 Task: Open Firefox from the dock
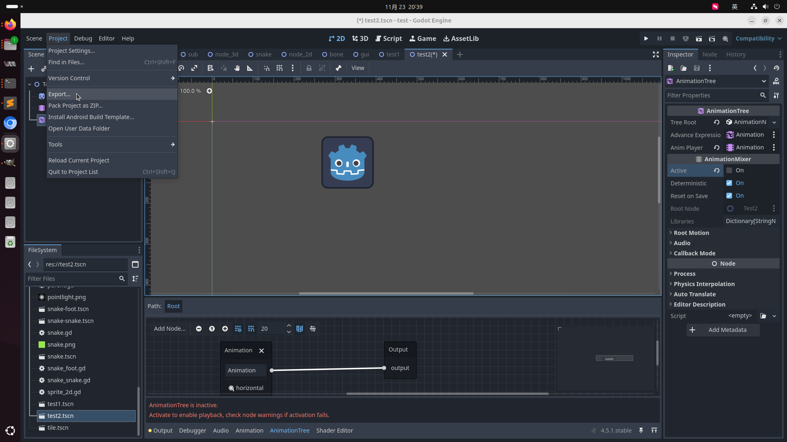[x=10, y=25]
